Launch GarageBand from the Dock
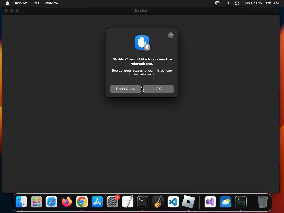Screen dimensions: 284x213 [x=158, y=201]
